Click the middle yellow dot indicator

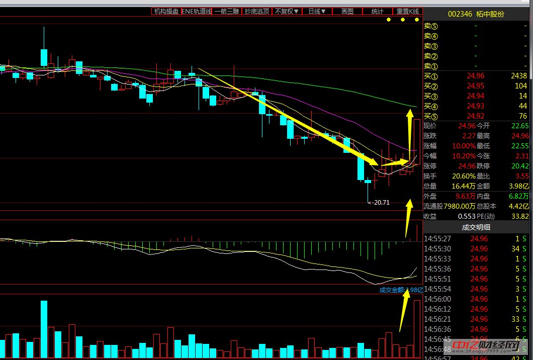(x=403, y=20)
